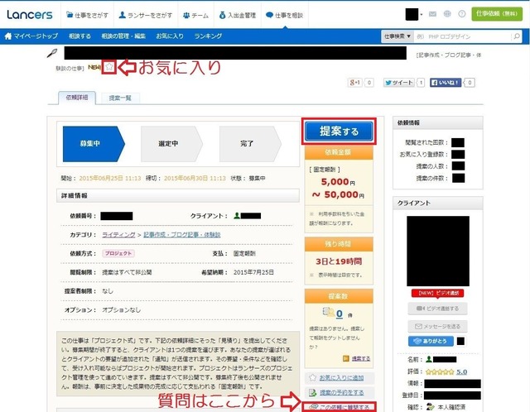Click the 本人確認済 verification icon
The height and width of the screenshot is (412, 530).
point(430,406)
